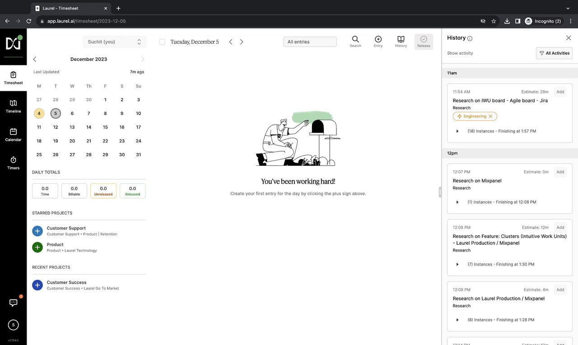The height and width of the screenshot is (345, 578).
Task: Reload the browser page
Action: point(29,21)
